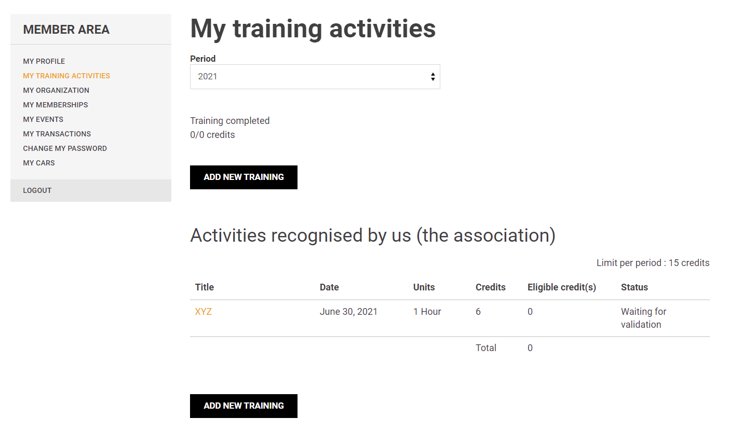The width and height of the screenshot is (743, 432).
Task: Click the Date column header
Action: pos(329,287)
